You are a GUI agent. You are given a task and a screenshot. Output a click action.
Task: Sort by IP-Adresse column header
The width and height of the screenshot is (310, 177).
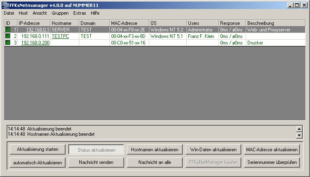[x=34, y=23]
